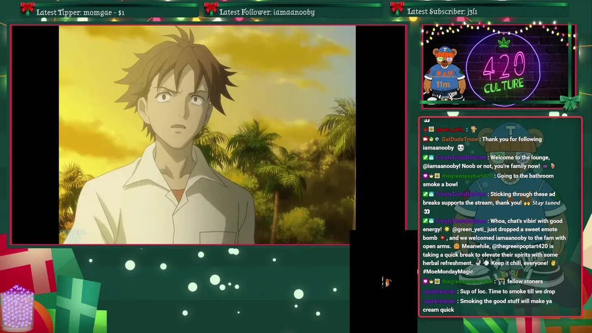Click the peace hand emote before #MoeMondayMagic
This screenshot has width=592, height=333.
(x=553, y=263)
